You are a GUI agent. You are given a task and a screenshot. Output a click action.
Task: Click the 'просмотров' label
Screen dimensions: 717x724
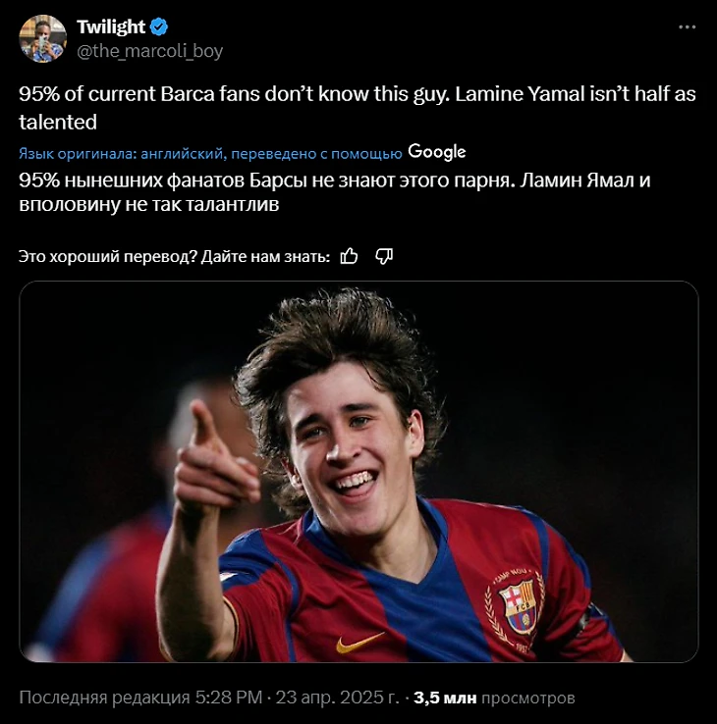pos(528,698)
